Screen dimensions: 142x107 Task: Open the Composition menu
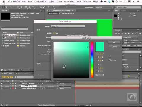pos(40,1)
